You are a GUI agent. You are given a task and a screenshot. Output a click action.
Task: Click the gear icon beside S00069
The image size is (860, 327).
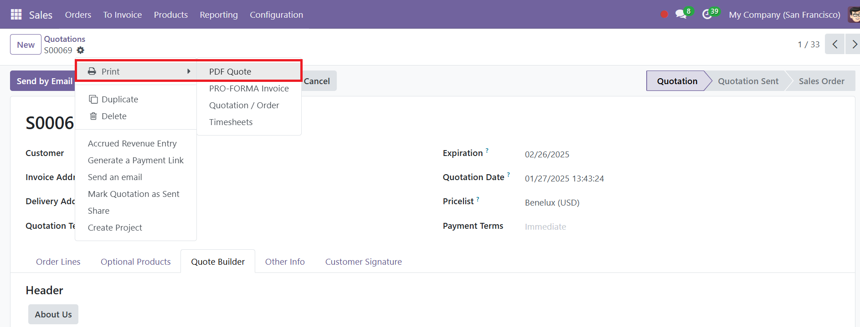click(x=81, y=50)
